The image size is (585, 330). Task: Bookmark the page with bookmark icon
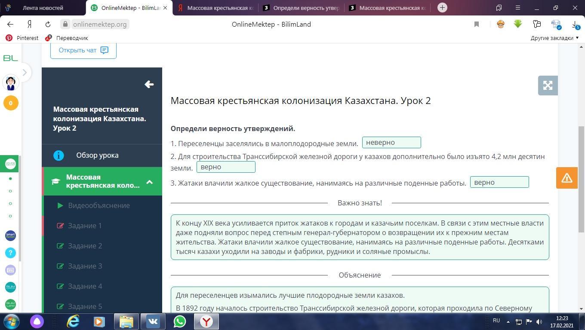click(477, 24)
